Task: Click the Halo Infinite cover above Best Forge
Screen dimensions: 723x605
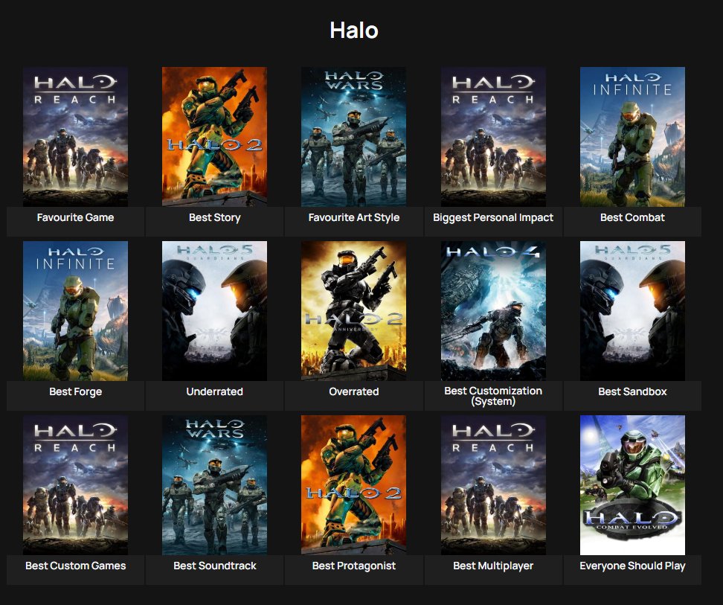Action: pos(76,311)
